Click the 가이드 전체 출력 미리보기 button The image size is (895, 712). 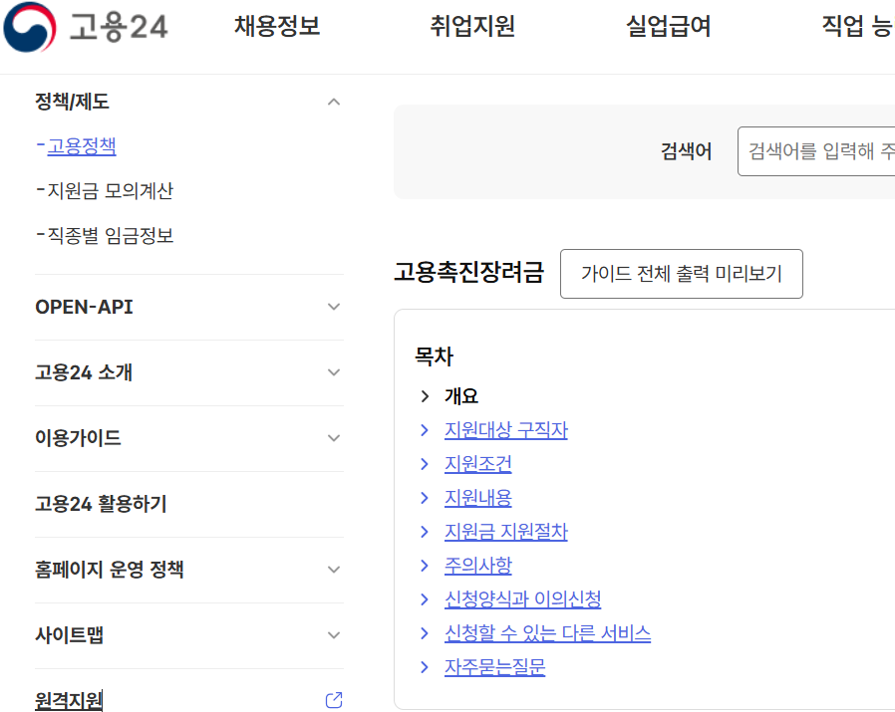[x=681, y=273]
